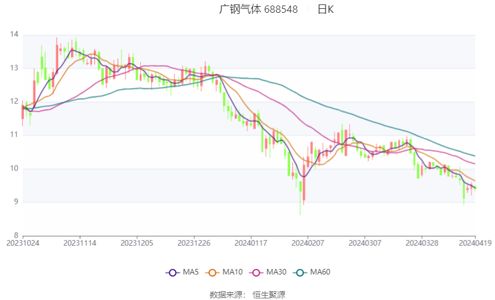
Task: Click the MA5 legend label text
Action: click(x=191, y=272)
